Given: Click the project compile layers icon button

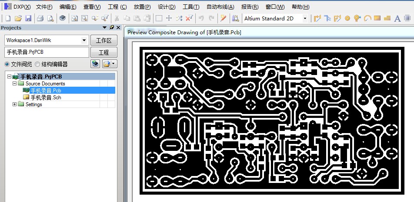Looking at the screenshot, I should 95,64.
